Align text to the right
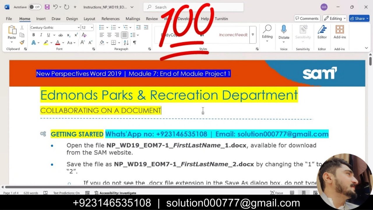Screen dimensions: 373x210 pyautogui.click(x=117, y=35)
